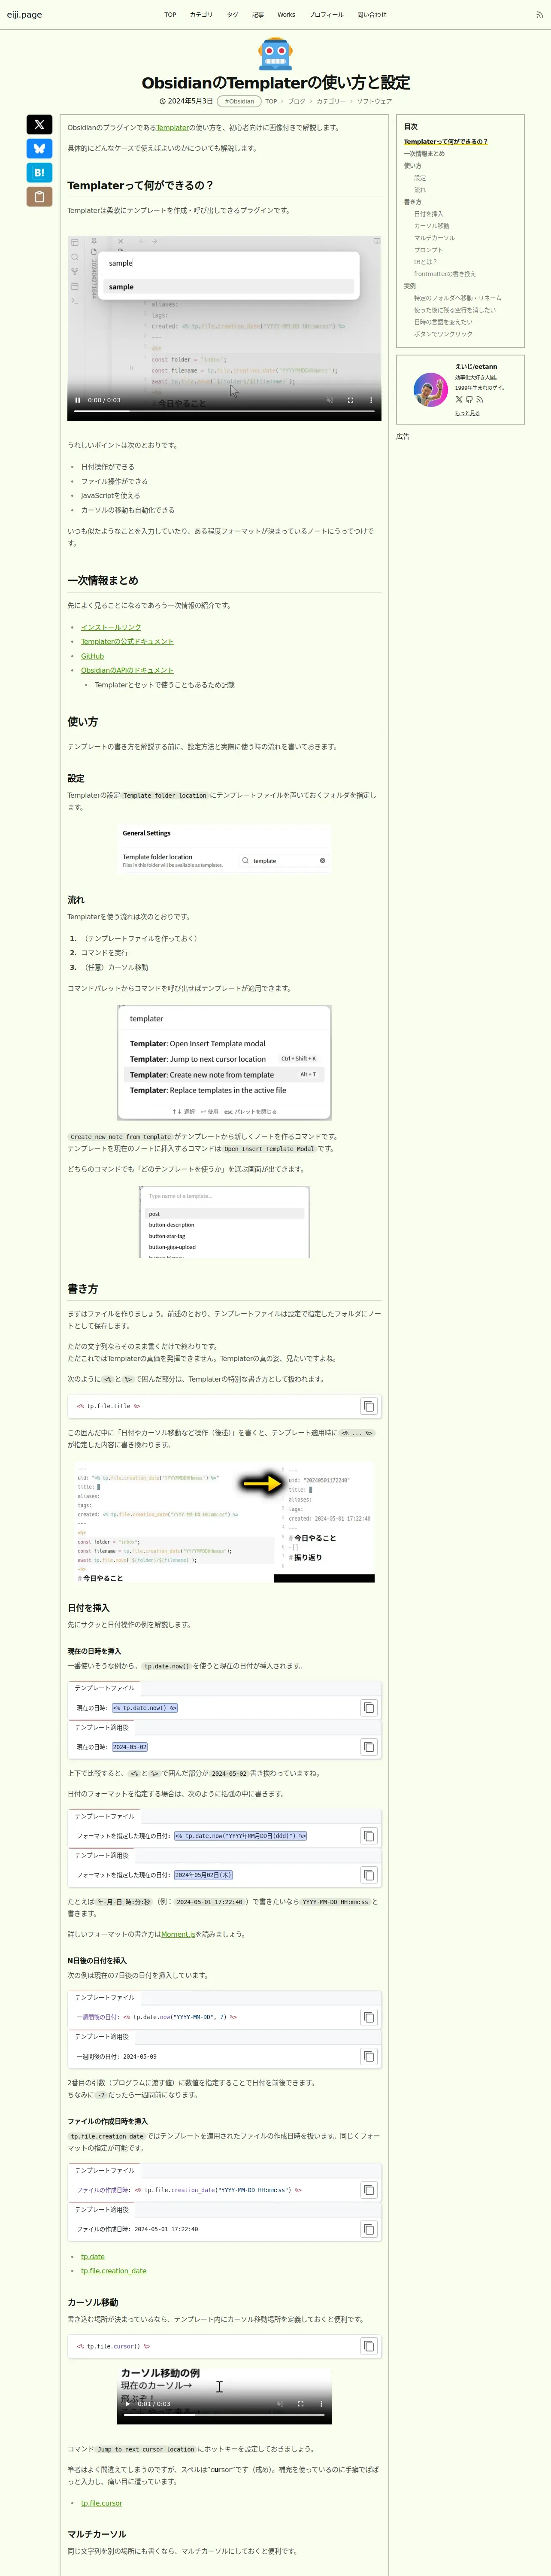
Task: Click the author avatar image
Action: click(430, 389)
